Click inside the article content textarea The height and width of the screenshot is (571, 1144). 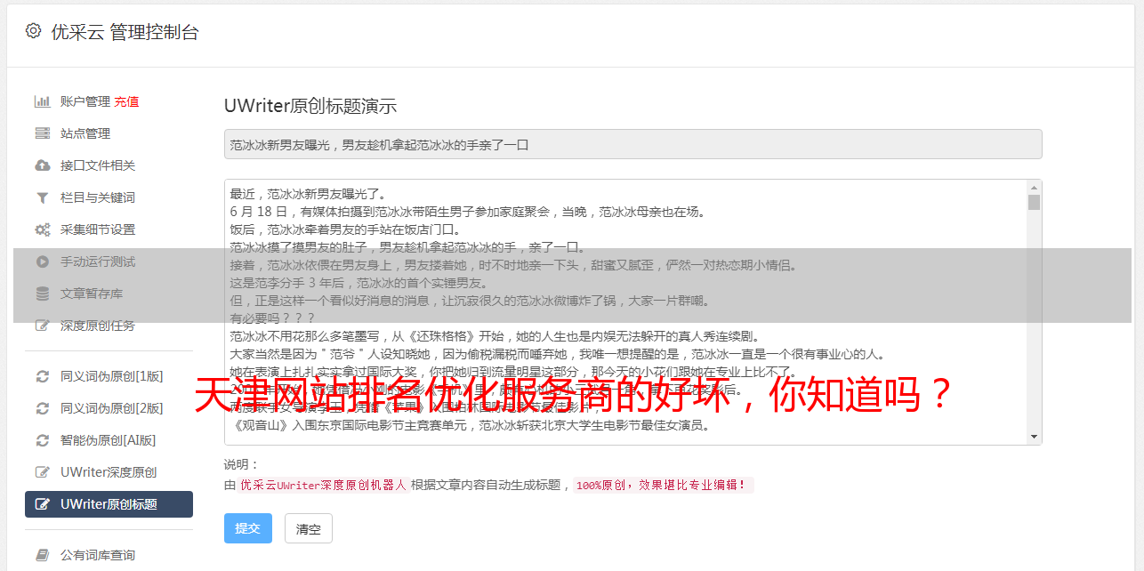pyautogui.click(x=625, y=312)
